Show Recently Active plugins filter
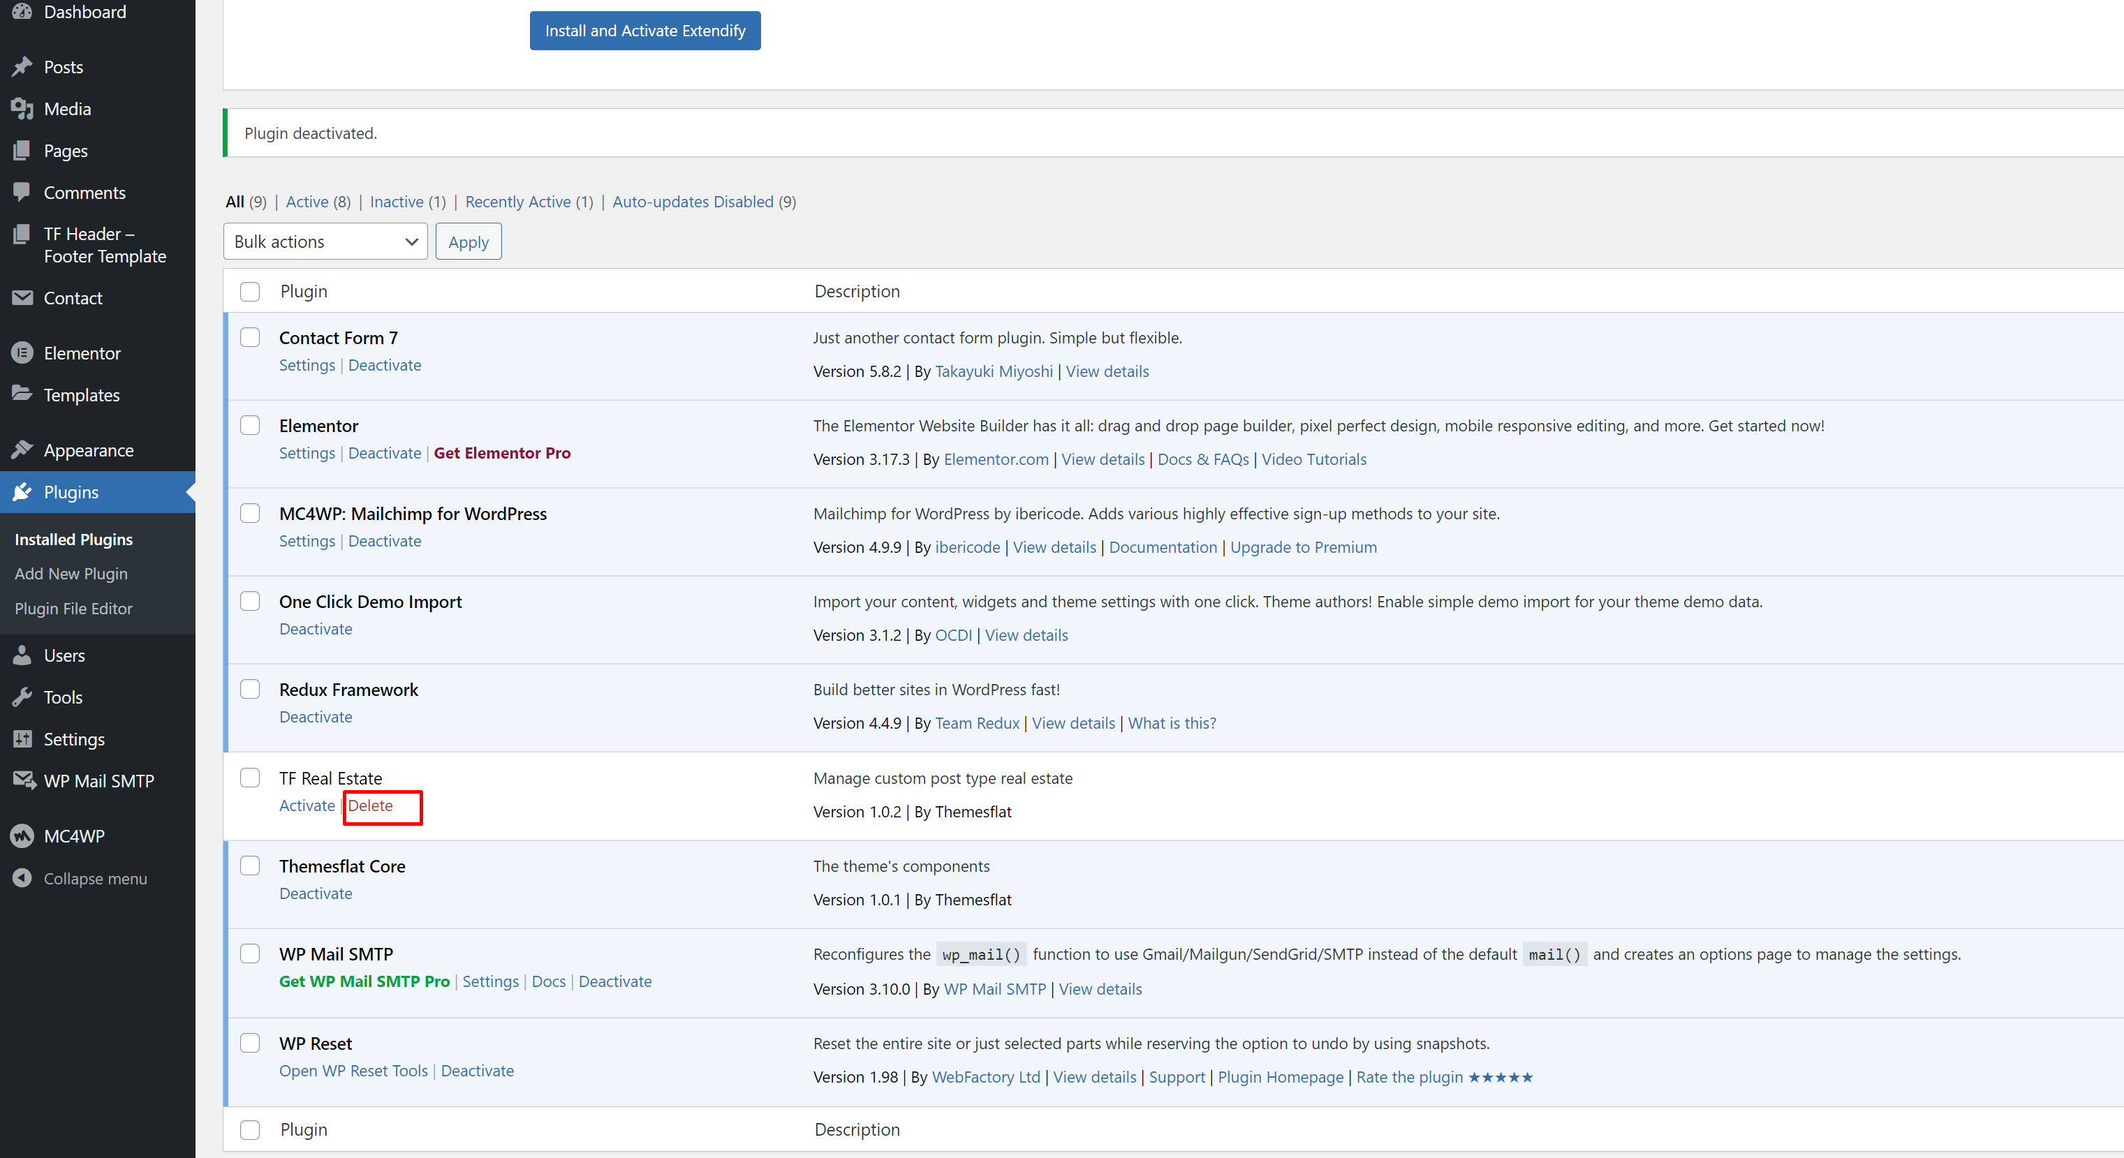This screenshot has width=2124, height=1158. point(529,202)
